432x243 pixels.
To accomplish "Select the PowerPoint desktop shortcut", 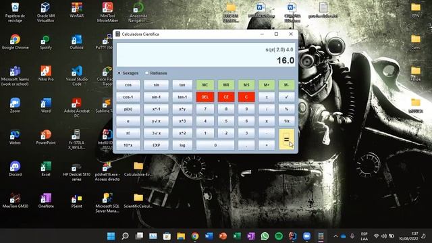I will [46, 137].
